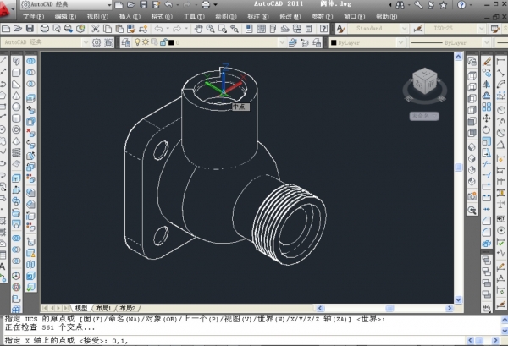Screen dimensions: 508x346
Task: Open the 视图(V) menu
Action: pyautogui.click(x=97, y=17)
